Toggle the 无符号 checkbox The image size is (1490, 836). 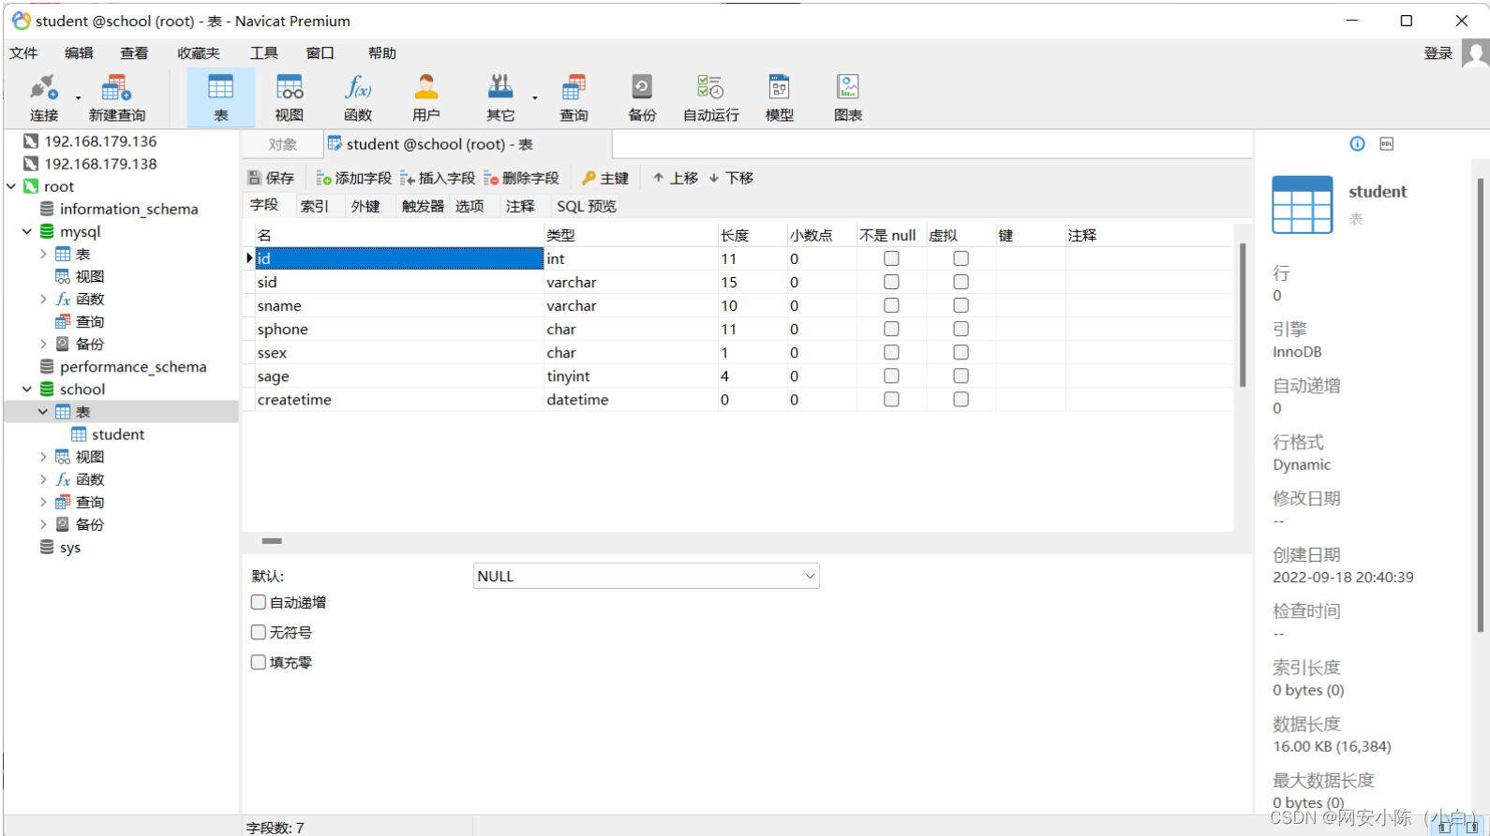(x=259, y=632)
